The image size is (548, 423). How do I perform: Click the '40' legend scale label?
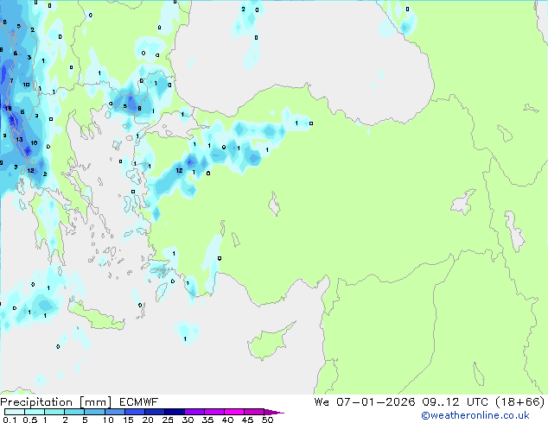click(x=227, y=420)
